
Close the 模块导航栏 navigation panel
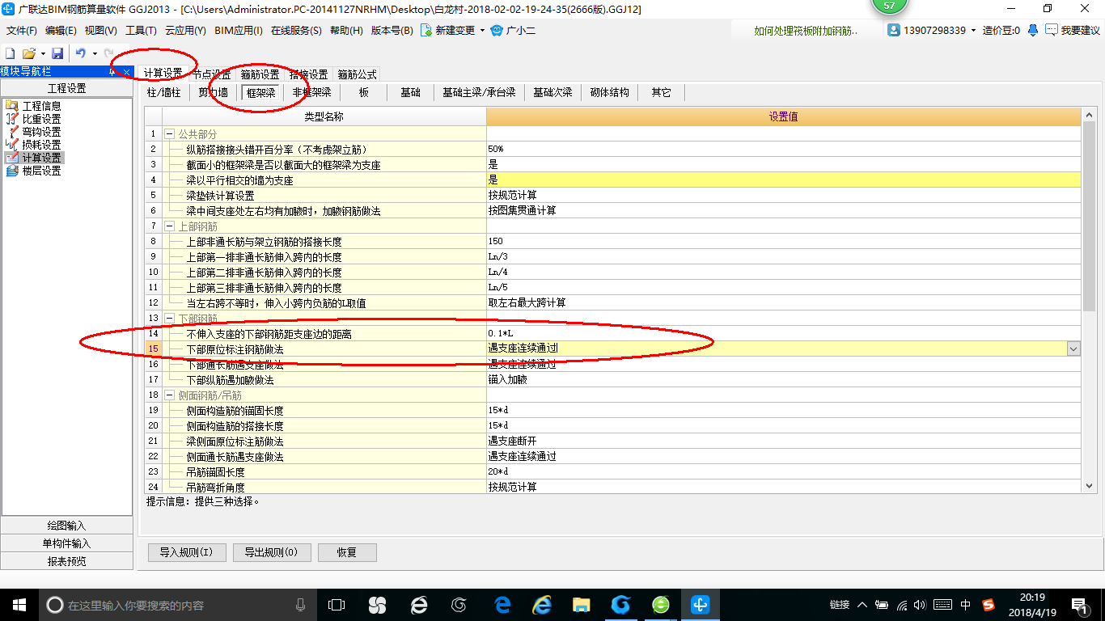tap(127, 72)
